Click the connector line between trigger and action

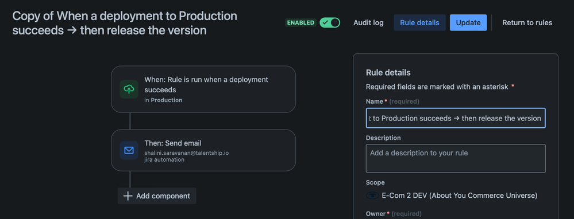pos(130,121)
